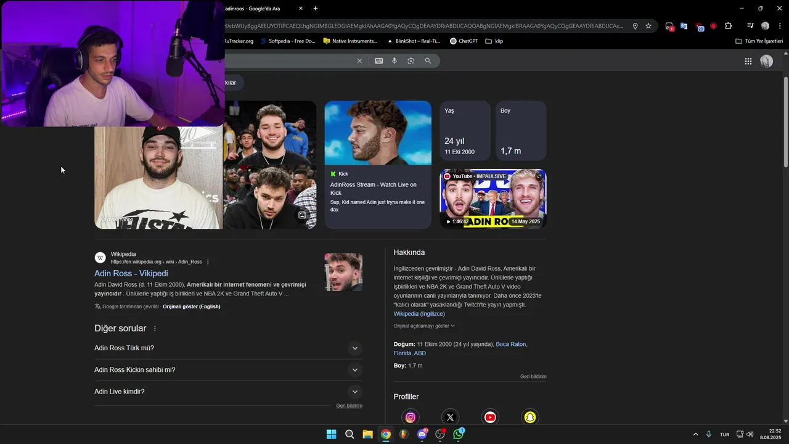Open Windows taskbar search
The image size is (789, 444).
(x=350, y=434)
